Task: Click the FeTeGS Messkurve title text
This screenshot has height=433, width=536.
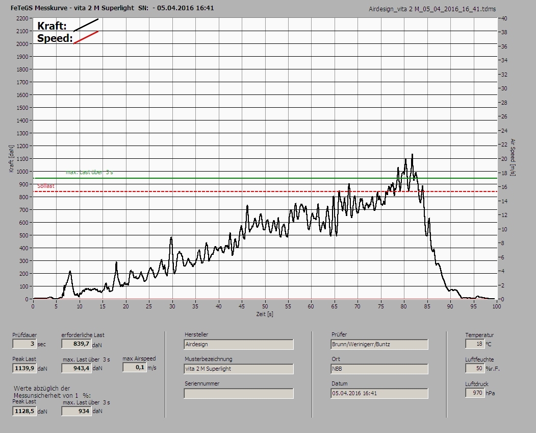Action: (x=112, y=8)
